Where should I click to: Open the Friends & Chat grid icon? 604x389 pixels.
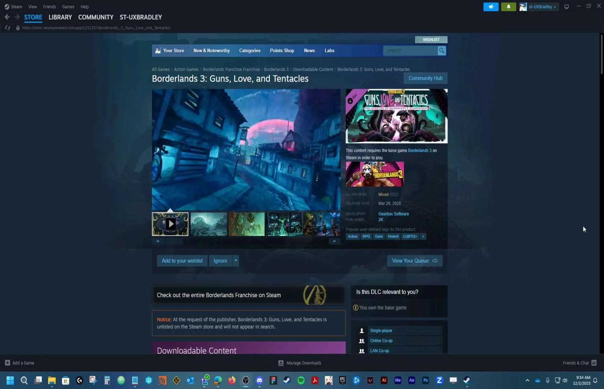point(594,363)
